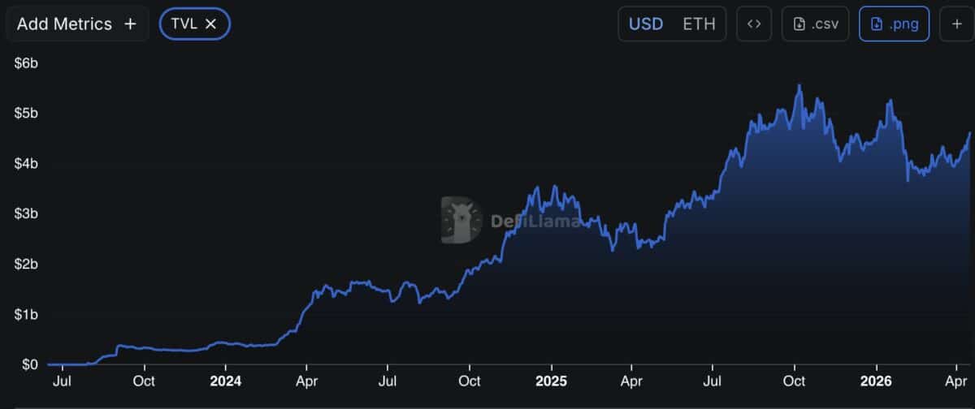975x409 pixels.
Task: Click the plus icon at far right
Action: (x=956, y=24)
